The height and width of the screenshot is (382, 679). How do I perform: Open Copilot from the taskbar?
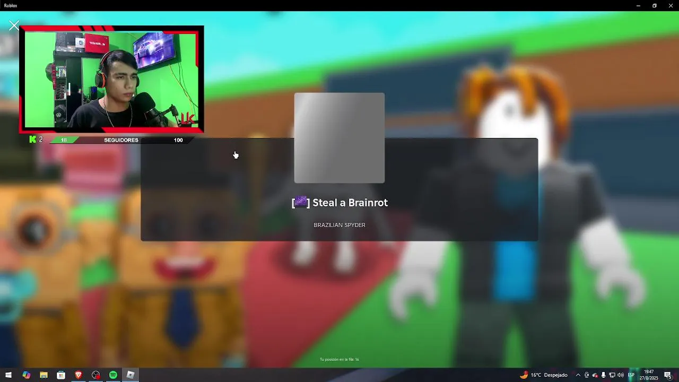[26, 375]
